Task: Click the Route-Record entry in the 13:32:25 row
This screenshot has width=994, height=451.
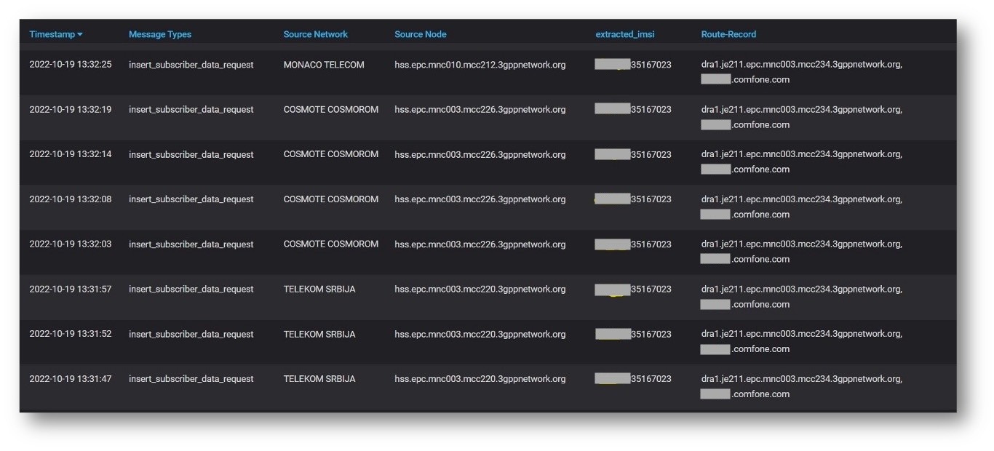Action: click(801, 72)
